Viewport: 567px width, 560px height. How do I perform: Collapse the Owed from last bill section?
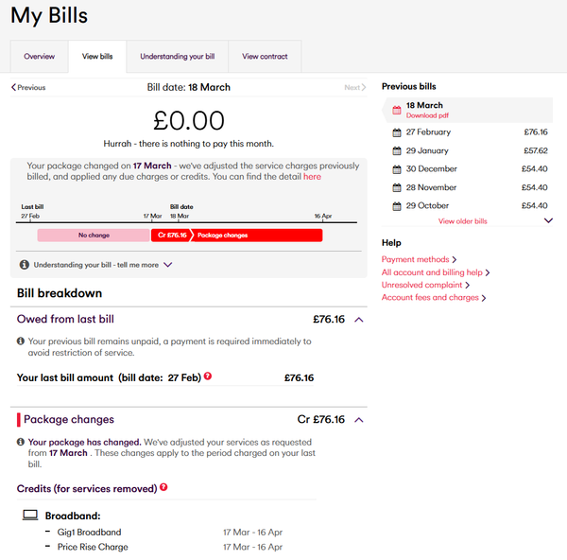coord(359,320)
